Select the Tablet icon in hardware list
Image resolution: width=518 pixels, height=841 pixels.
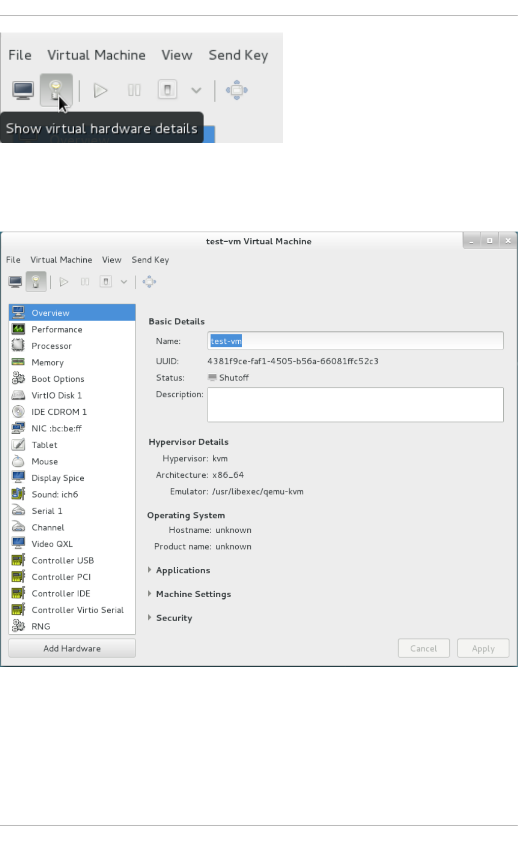(18, 445)
